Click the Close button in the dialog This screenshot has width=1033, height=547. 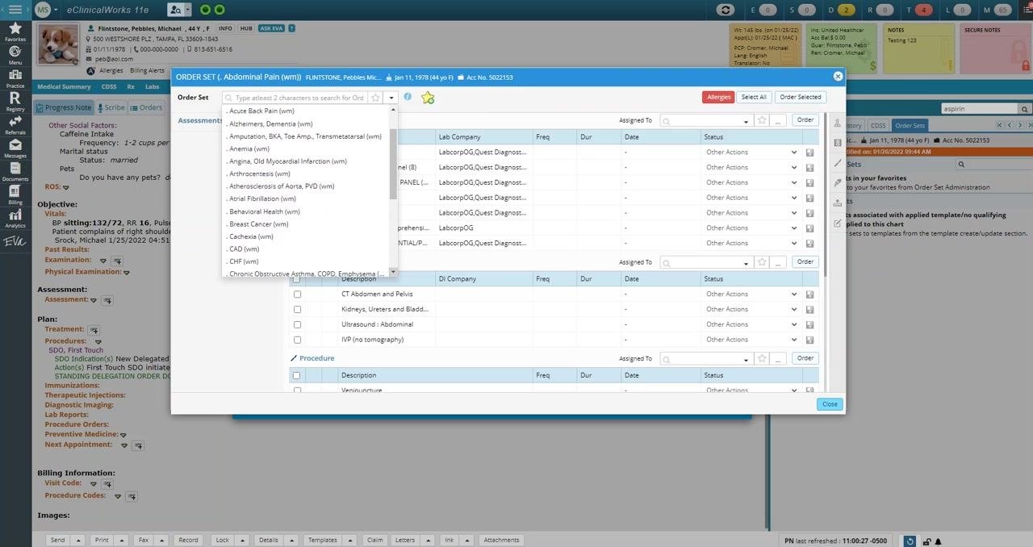830,404
